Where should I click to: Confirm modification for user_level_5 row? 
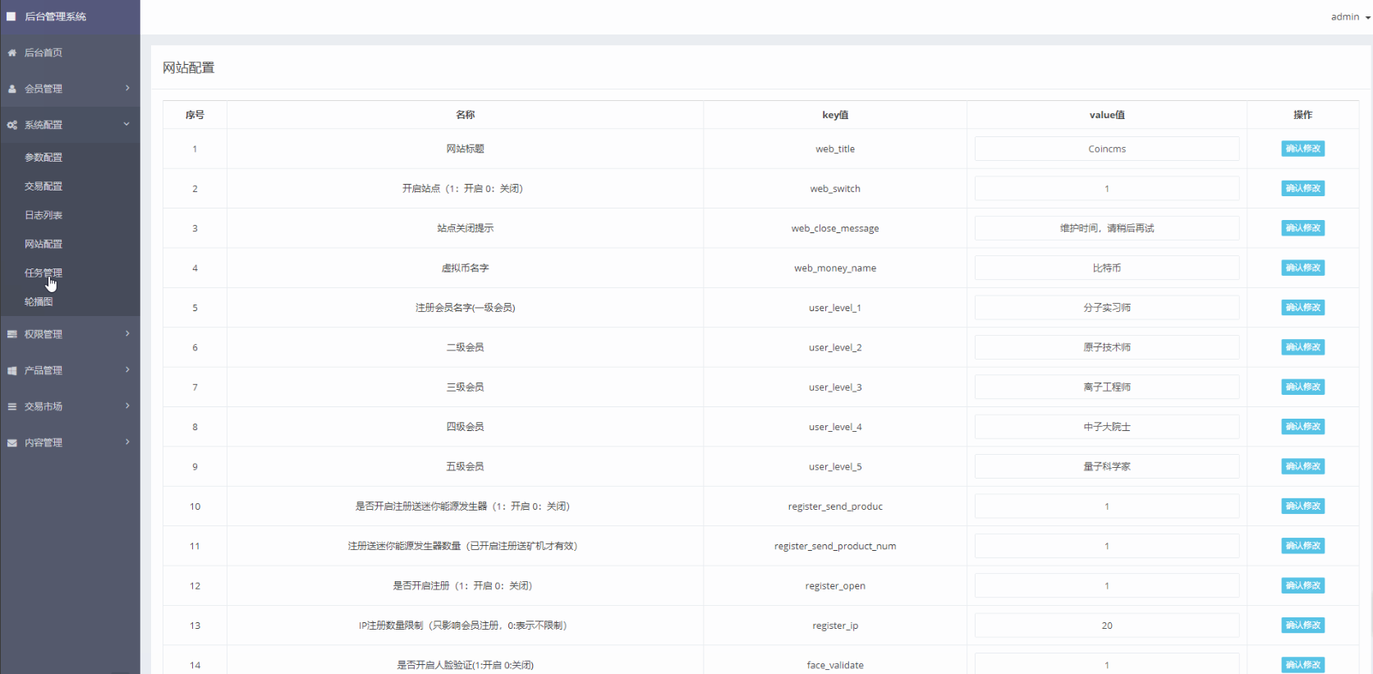(1303, 466)
